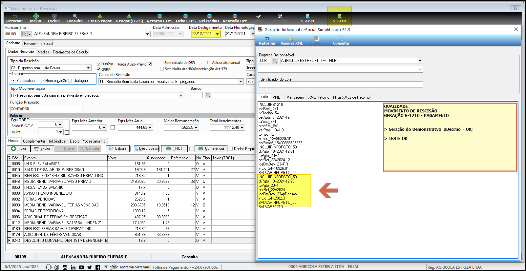The width and height of the screenshot is (526, 271).
Task: Click the TRCT print button
Action: (x=174, y=148)
